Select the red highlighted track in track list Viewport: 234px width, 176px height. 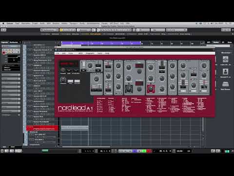[x=42, y=128]
